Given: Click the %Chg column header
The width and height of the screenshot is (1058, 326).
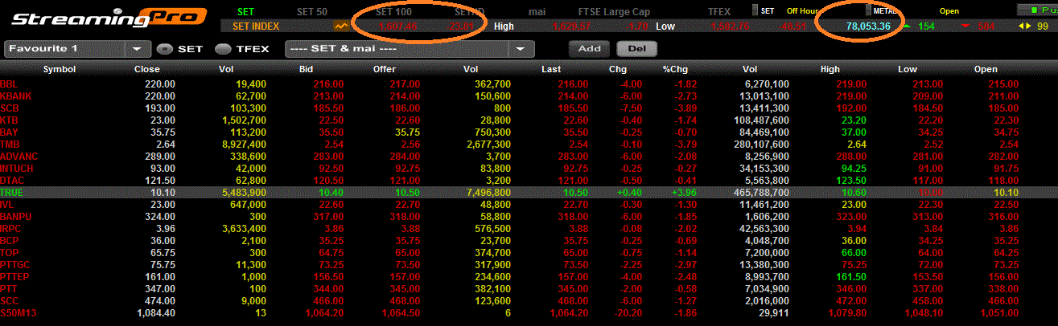Looking at the screenshot, I should (x=673, y=69).
